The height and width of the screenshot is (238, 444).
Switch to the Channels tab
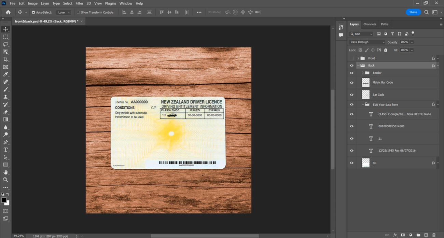tap(370, 24)
